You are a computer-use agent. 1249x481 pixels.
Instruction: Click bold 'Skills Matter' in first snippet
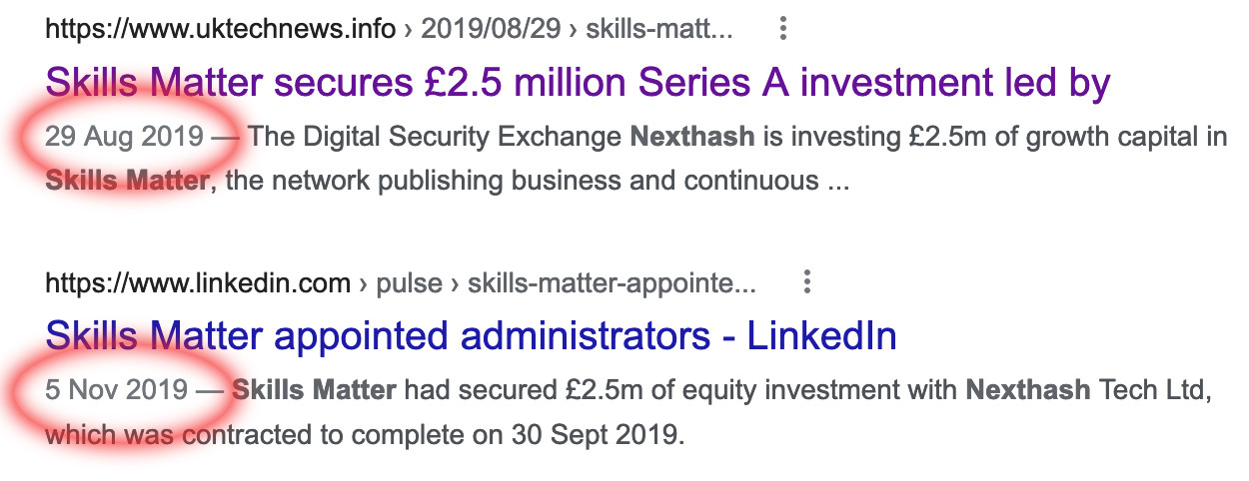coord(127,183)
